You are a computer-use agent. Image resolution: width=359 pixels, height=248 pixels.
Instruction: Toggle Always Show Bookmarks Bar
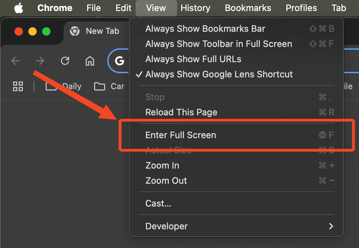[x=236, y=29]
